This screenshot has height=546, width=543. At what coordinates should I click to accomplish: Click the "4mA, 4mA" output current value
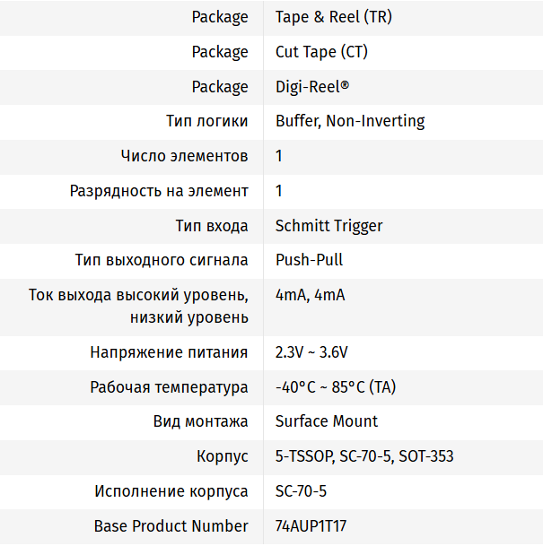tap(310, 295)
